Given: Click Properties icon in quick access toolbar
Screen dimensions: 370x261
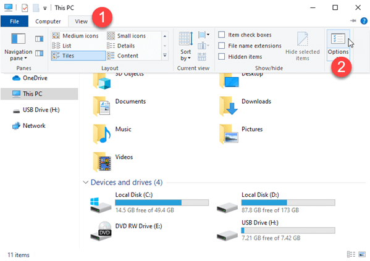Looking at the screenshot, I should (25, 8).
